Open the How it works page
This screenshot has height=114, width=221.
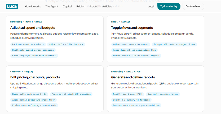point(33,6)
